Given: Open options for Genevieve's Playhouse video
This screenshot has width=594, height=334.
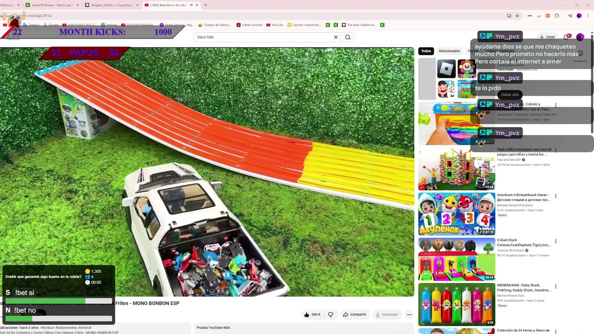Looking at the screenshot, I should pyautogui.click(x=555, y=105).
